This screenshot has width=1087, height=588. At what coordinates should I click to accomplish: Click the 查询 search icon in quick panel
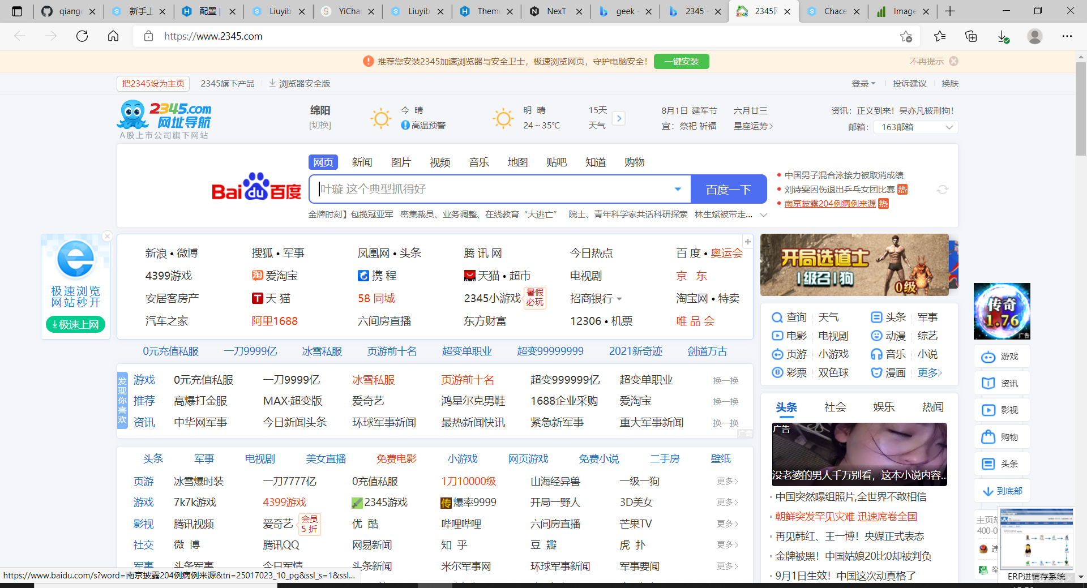(777, 317)
